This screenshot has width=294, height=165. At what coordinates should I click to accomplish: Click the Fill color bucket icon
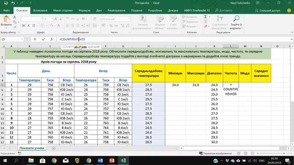tap(52, 26)
